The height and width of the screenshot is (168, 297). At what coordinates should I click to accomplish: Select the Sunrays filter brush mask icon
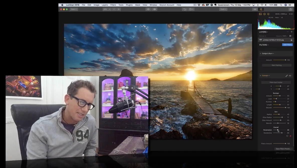[286, 76]
